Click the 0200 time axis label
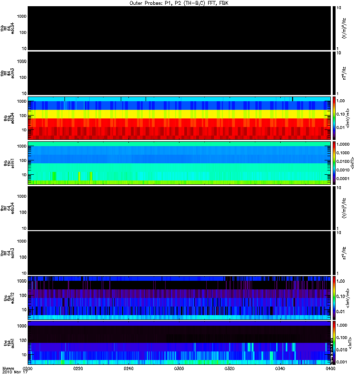The height and width of the screenshot is (382, 358). pyautogui.click(x=28, y=369)
